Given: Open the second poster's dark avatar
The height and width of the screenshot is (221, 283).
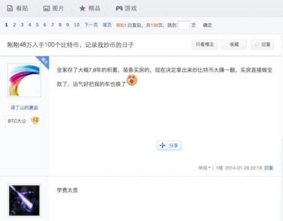Looking at the screenshot, I should point(24,200).
